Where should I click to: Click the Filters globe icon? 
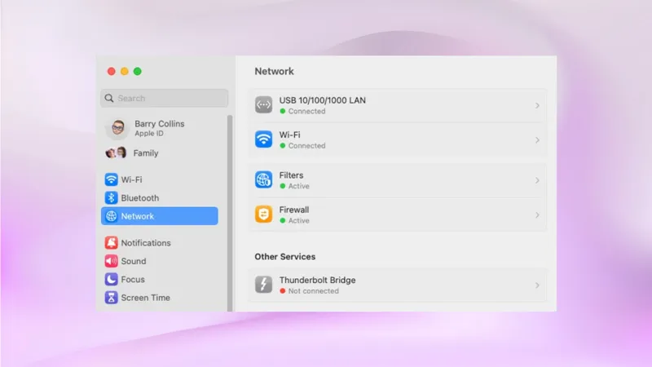[x=263, y=179]
